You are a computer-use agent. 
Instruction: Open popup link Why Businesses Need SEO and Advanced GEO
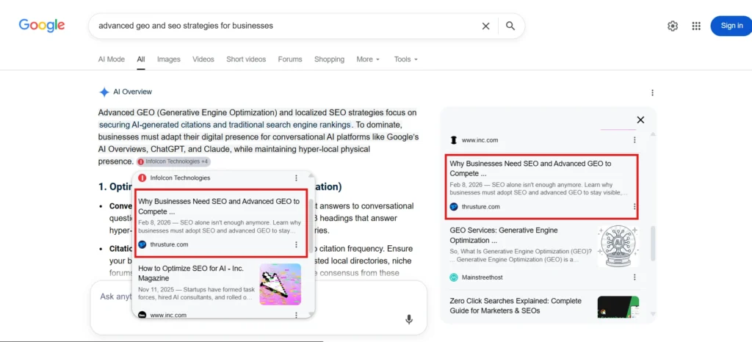pos(219,207)
